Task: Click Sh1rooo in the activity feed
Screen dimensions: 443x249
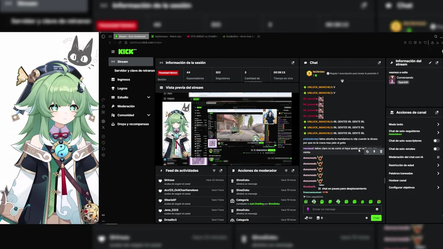Action: 169,180
